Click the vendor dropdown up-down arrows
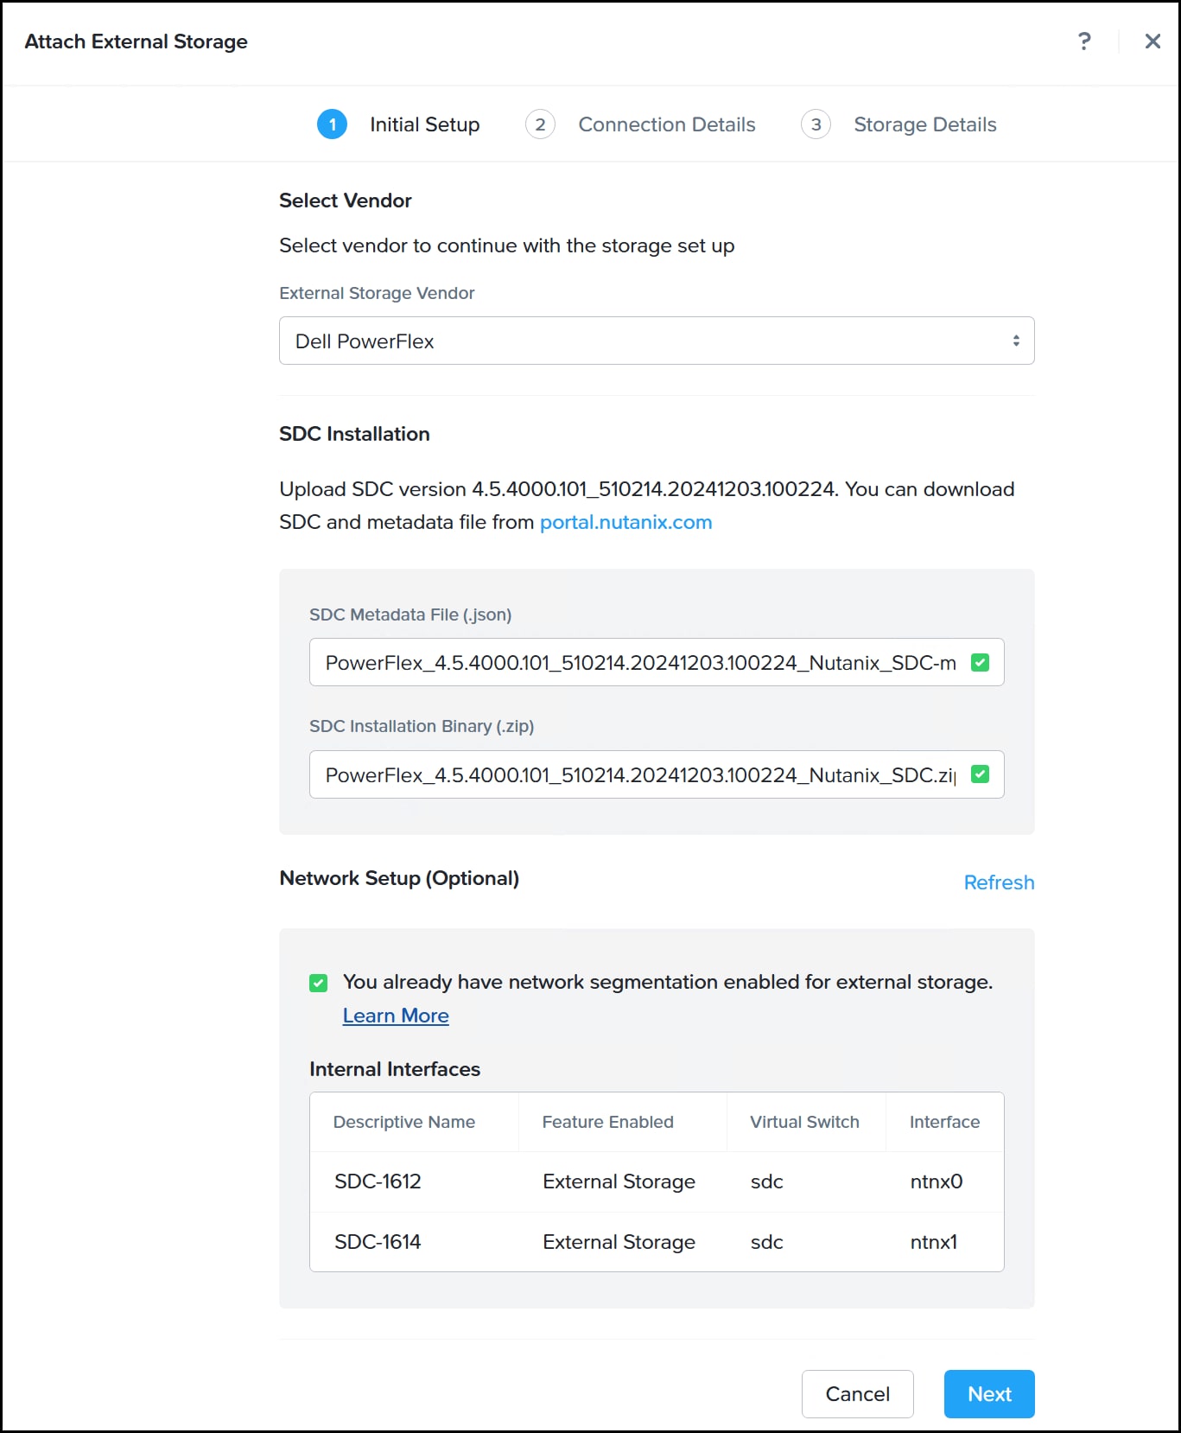This screenshot has height=1433, width=1181. tap(1016, 341)
